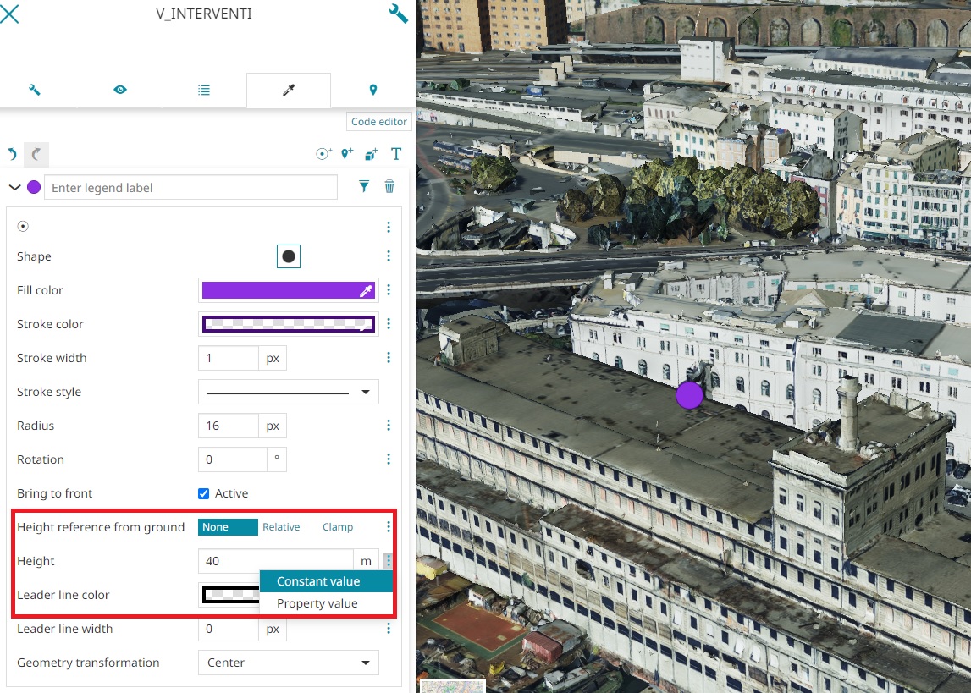Select Relative height reference option
Viewport: 971px width, 693px height.
[281, 527]
